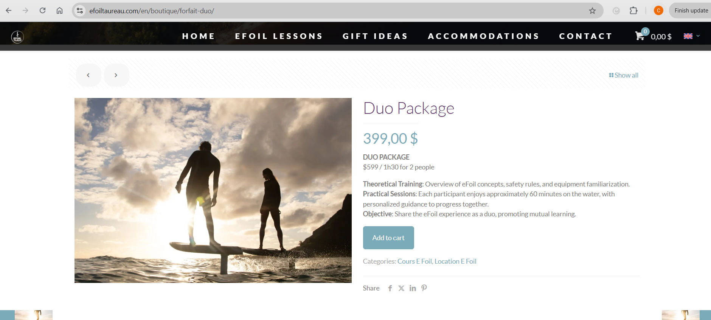View site information icon in address bar
The image size is (711, 320).
80,11
